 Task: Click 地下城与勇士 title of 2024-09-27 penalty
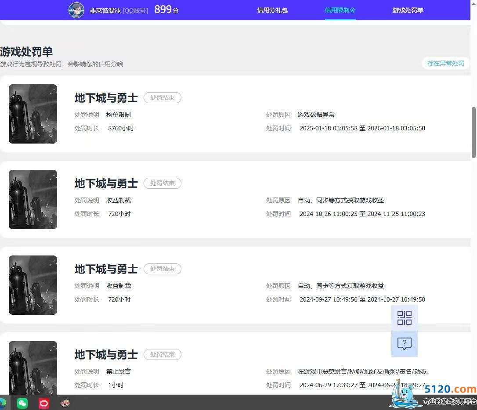[x=106, y=269]
